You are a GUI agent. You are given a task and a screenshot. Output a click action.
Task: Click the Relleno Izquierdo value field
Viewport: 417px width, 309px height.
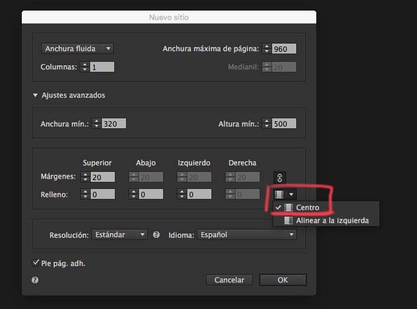click(200, 194)
